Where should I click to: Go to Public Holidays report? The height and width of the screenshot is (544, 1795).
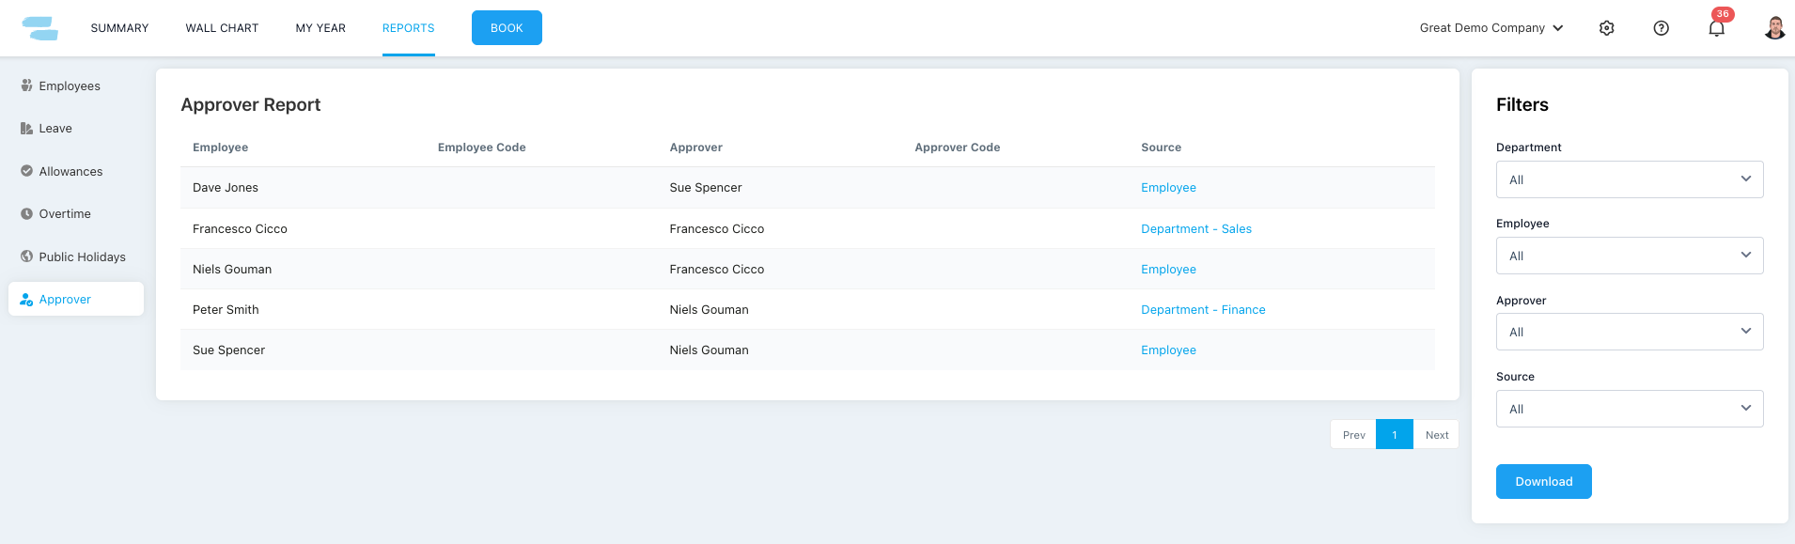[x=82, y=257]
